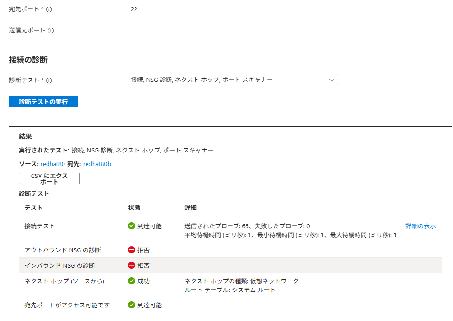Focus the 宛先ポート field containing 22
Viewport: 453px width, 321px height.
tap(232, 9)
